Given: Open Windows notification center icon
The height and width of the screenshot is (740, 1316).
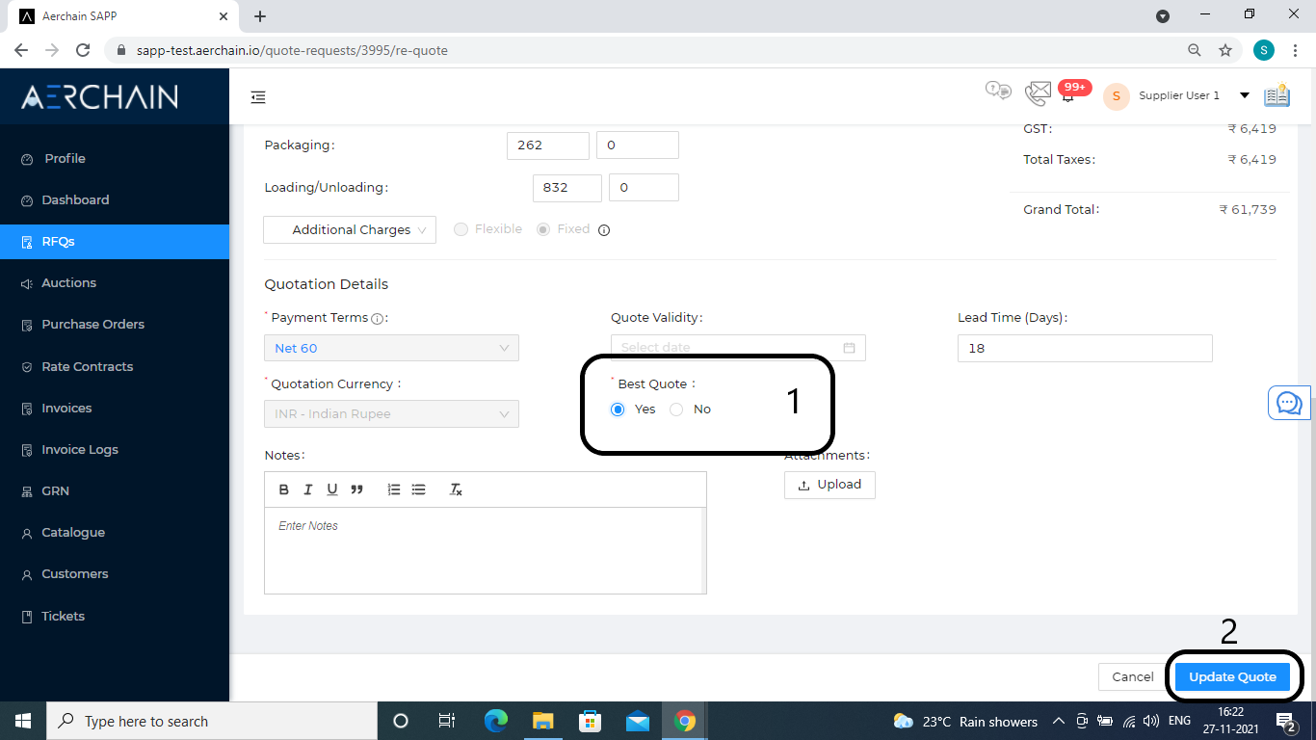Looking at the screenshot, I should tap(1285, 721).
